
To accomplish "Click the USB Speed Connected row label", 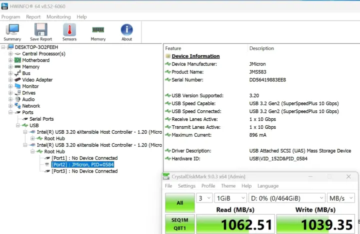I will coord(196,111).
